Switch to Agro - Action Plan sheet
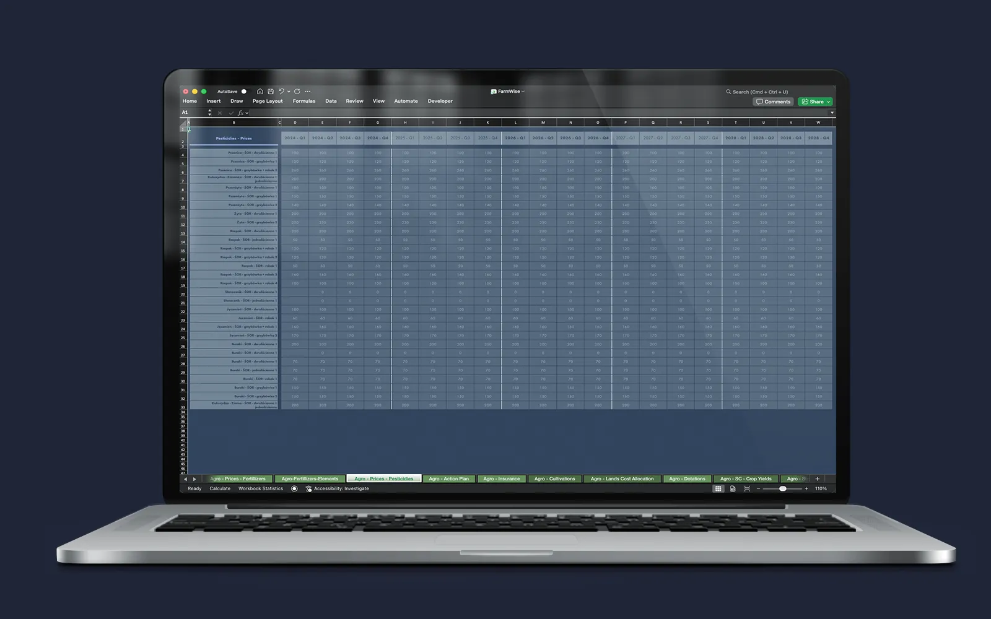The height and width of the screenshot is (619, 991). (x=449, y=478)
